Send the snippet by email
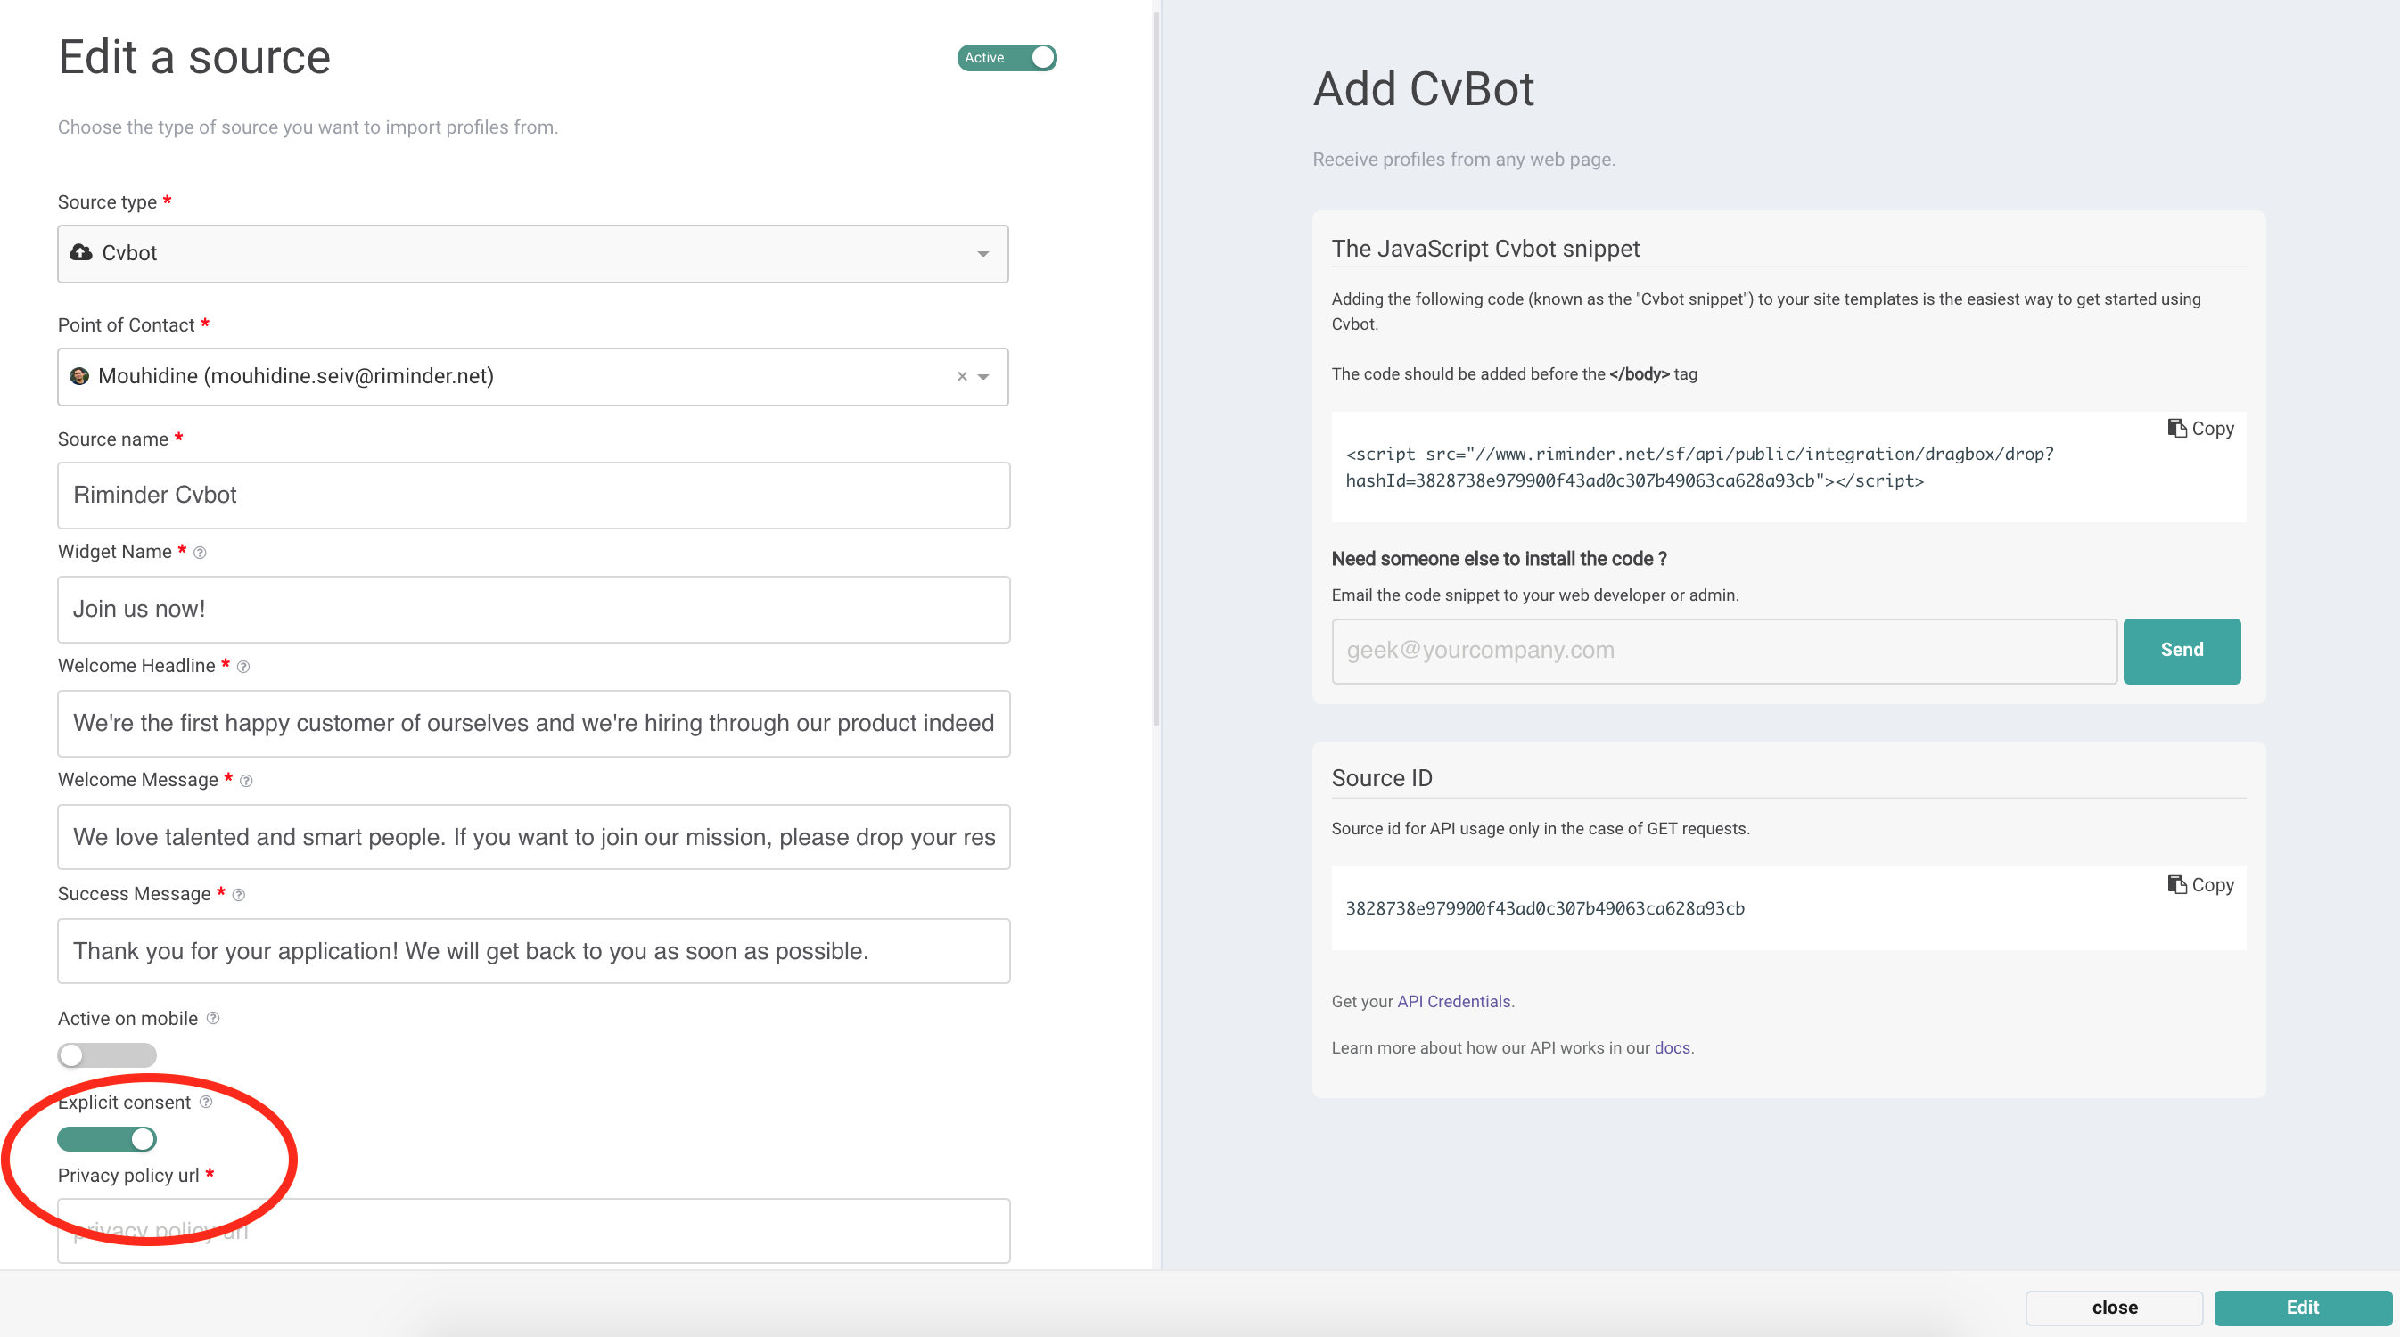2400x1337 pixels. pos(2181,652)
